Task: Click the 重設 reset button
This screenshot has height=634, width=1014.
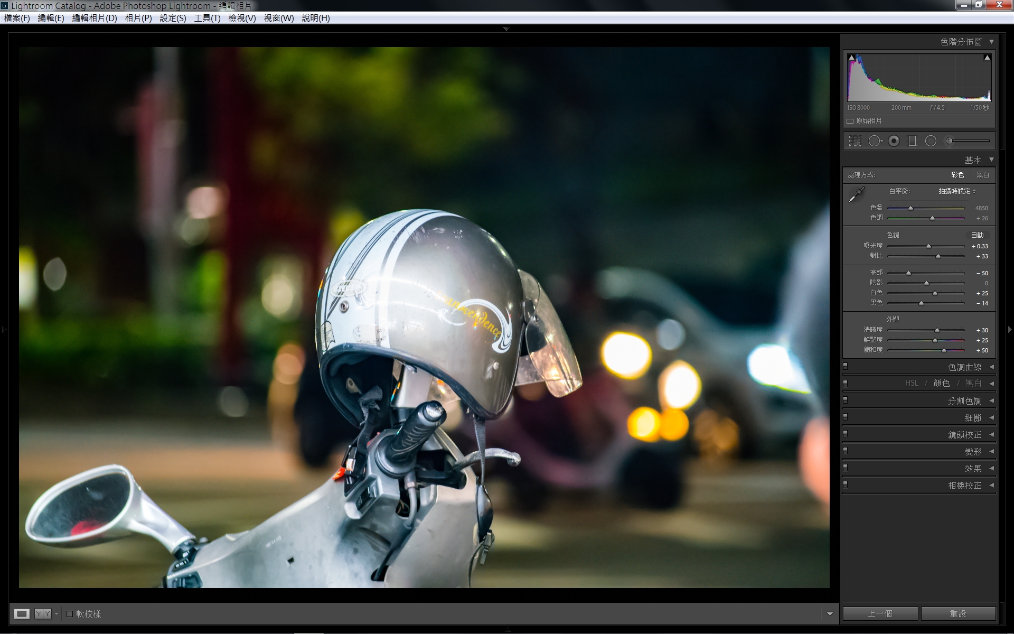Action: pos(957,613)
